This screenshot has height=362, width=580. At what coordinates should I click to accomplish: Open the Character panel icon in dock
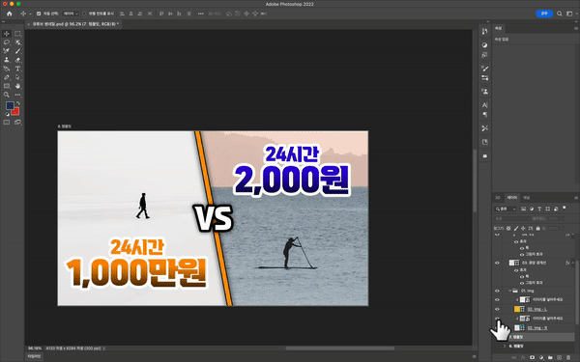pyautogui.click(x=484, y=105)
